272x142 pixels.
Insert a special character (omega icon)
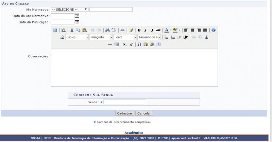coord(139,45)
